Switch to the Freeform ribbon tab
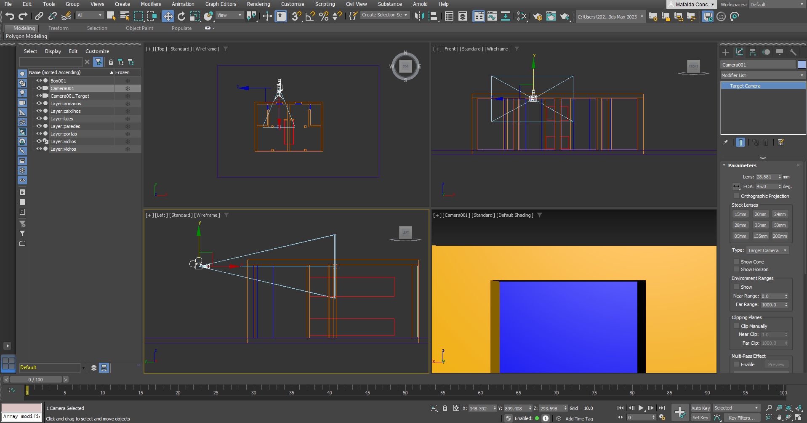807x423 pixels. pos(58,28)
